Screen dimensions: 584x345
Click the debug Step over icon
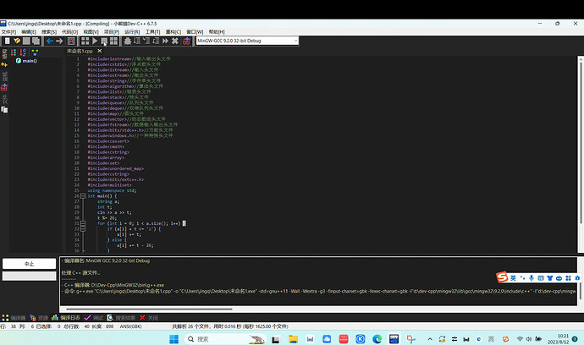(137, 41)
